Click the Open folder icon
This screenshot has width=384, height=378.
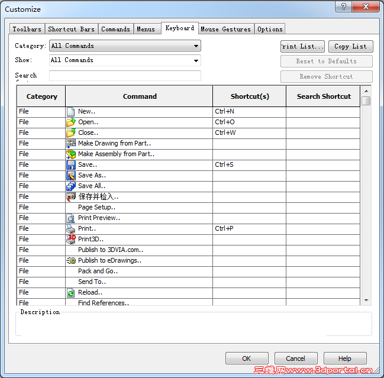71,122
